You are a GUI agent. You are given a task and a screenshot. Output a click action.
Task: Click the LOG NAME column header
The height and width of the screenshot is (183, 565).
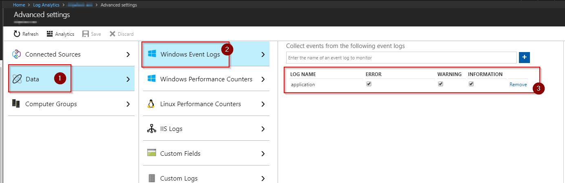[x=303, y=74]
